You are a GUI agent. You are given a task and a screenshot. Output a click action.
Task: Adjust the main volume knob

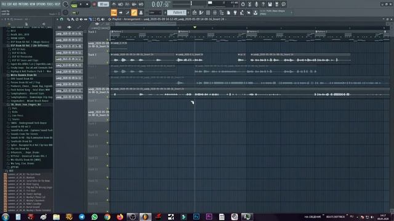(66, 4)
